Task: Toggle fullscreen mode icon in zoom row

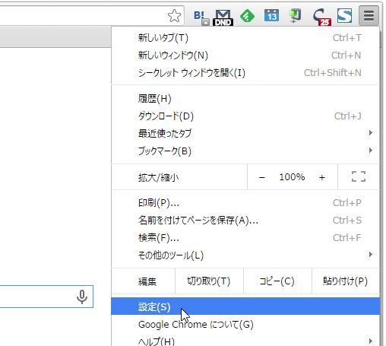Action: click(359, 176)
